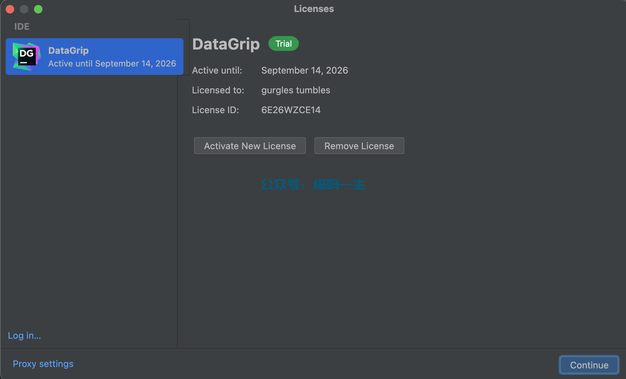Open the Log in... link
626x379 pixels.
(24, 336)
